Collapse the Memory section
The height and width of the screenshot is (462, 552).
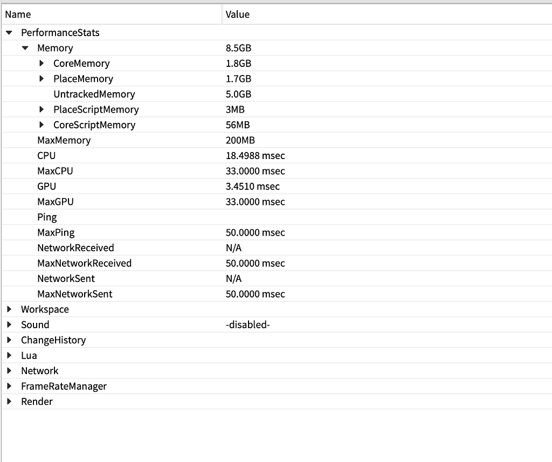(25, 48)
